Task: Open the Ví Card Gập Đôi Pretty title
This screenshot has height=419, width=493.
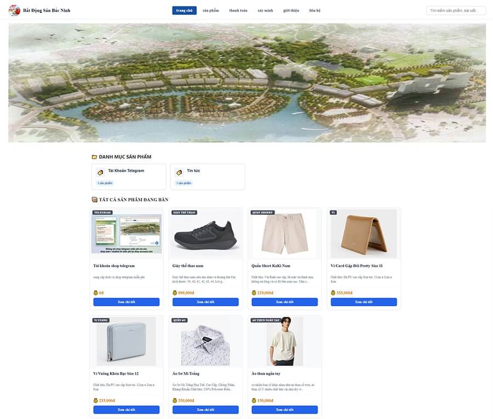Action: [357, 266]
